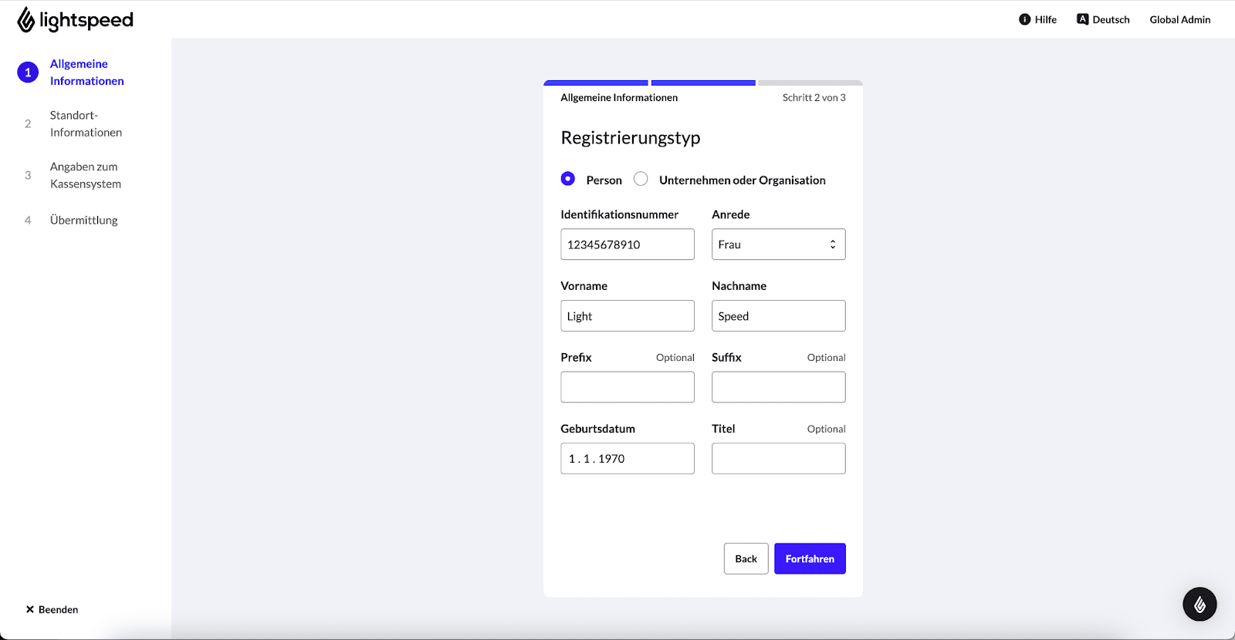Open the Global Admin account menu

click(x=1179, y=19)
